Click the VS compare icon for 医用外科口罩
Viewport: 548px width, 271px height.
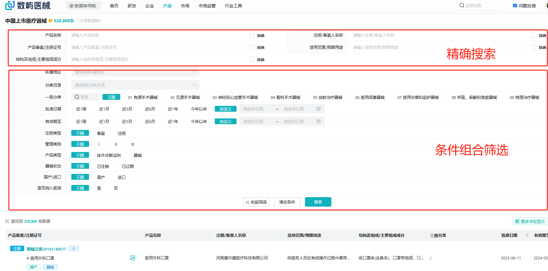[132, 258]
